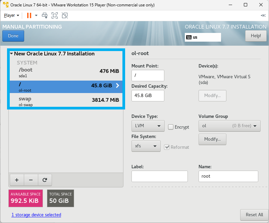Edit the Desired Capacity field

(x=148, y=95)
